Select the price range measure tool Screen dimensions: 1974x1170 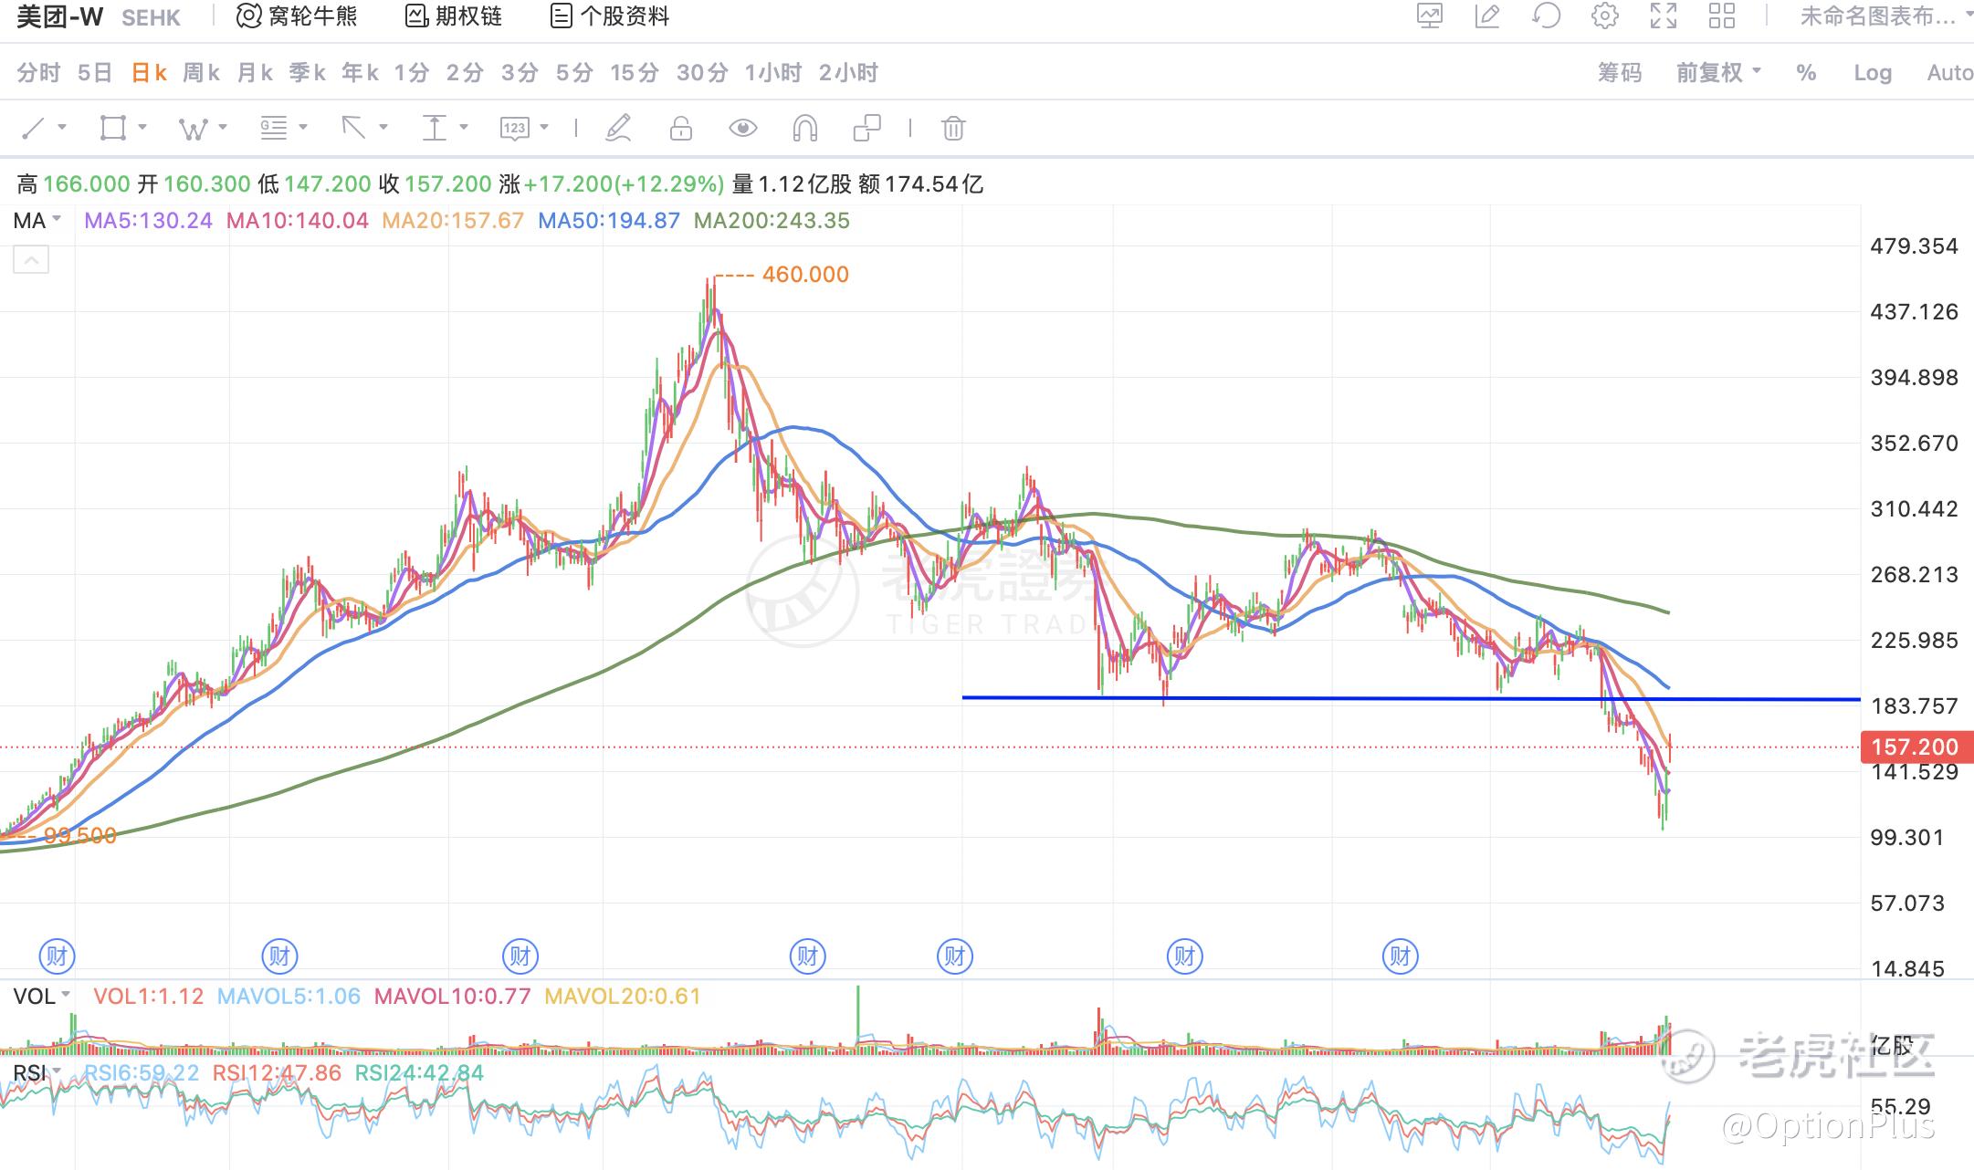434,129
